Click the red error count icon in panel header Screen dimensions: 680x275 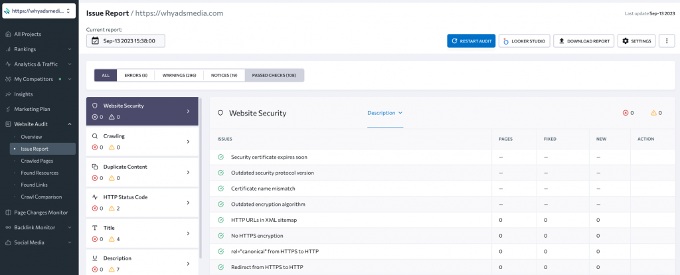click(626, 113)
